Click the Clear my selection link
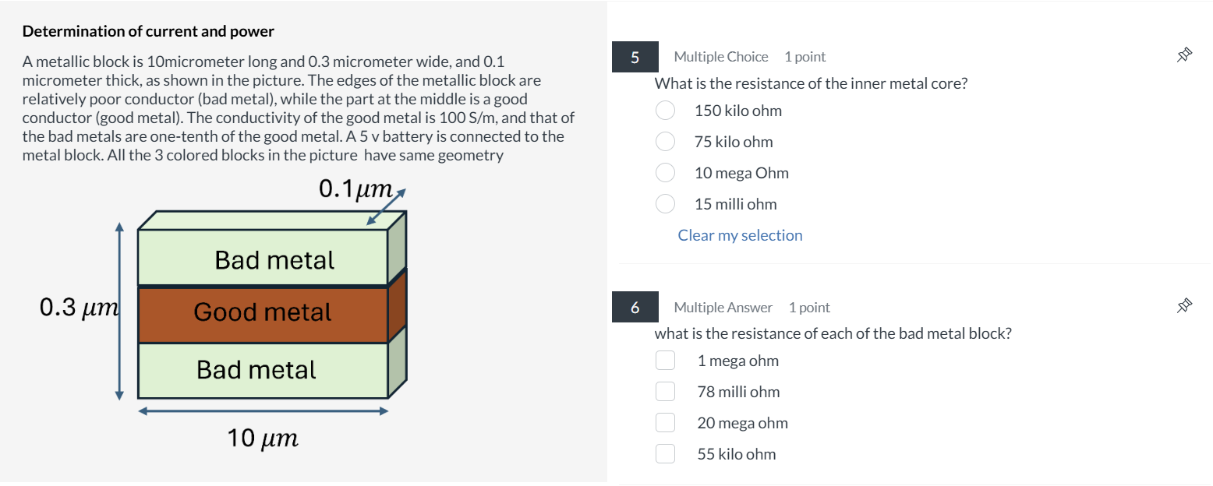 pos(739,234)
